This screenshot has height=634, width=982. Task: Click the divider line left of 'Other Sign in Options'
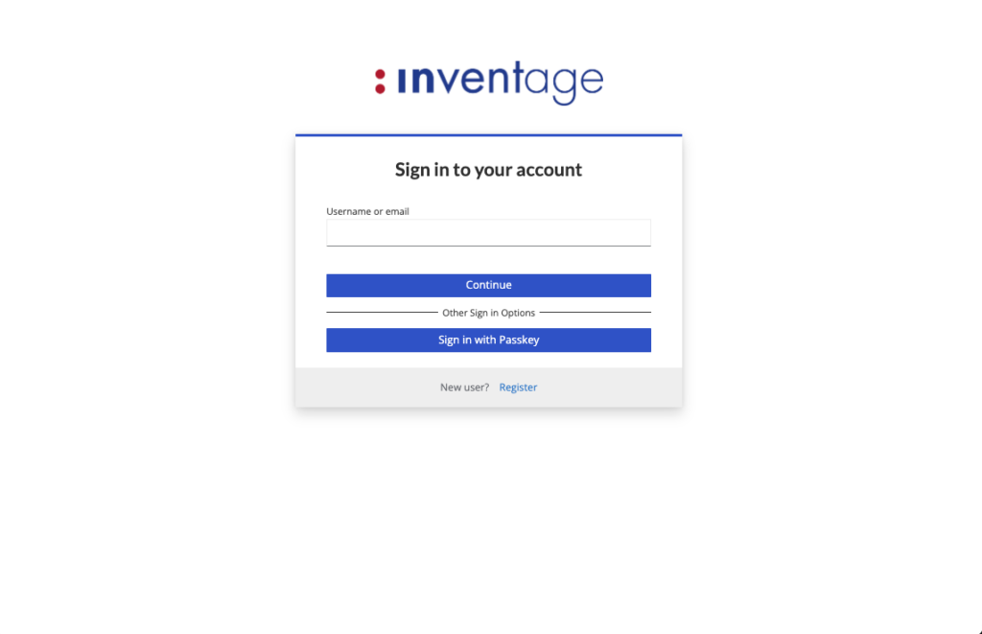coord(382,312)
